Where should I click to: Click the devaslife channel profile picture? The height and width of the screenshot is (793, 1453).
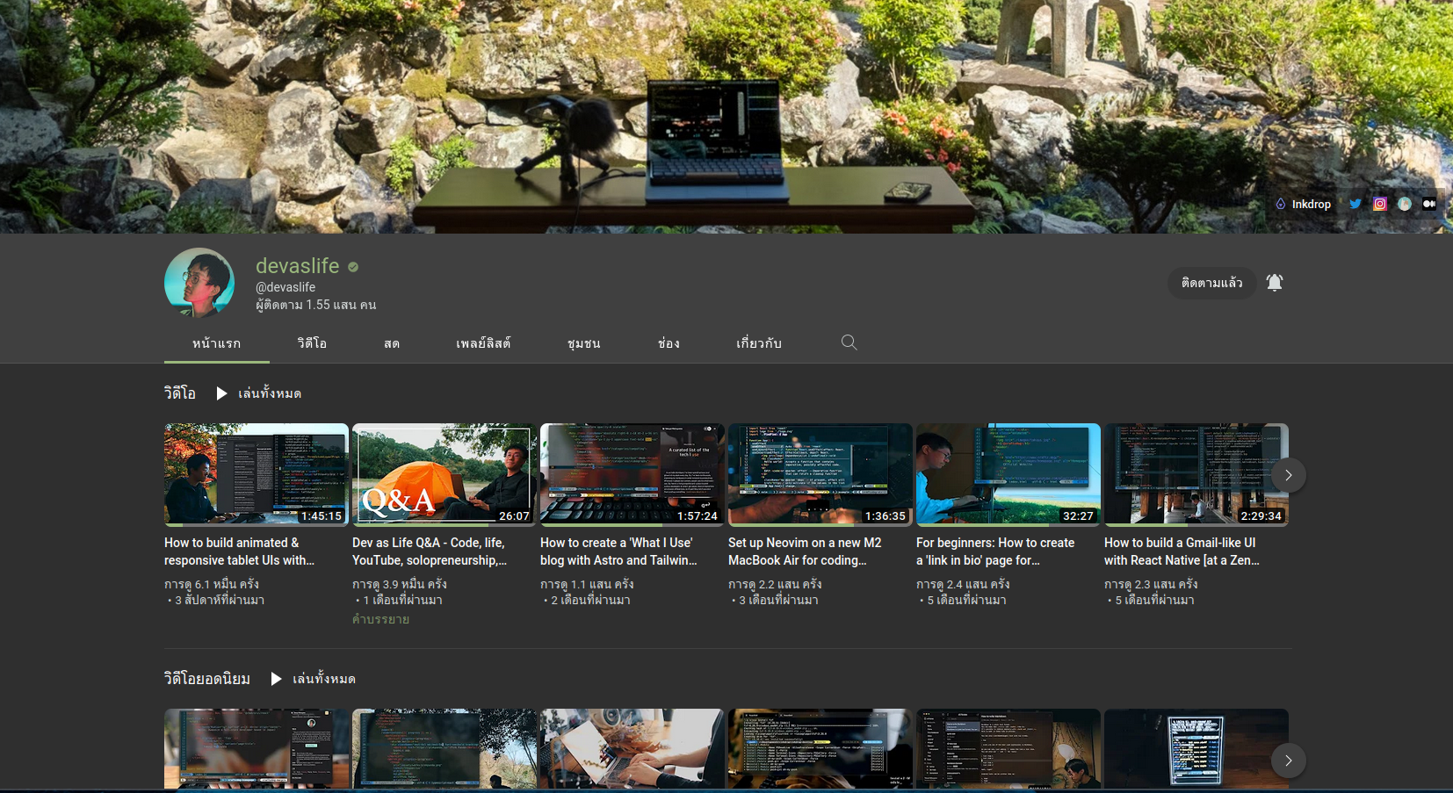[199, 283]
